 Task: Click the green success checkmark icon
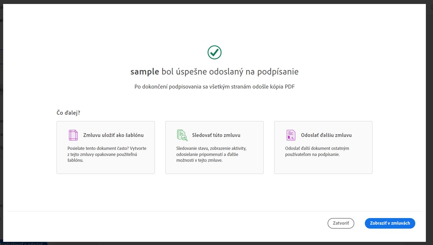214,52
